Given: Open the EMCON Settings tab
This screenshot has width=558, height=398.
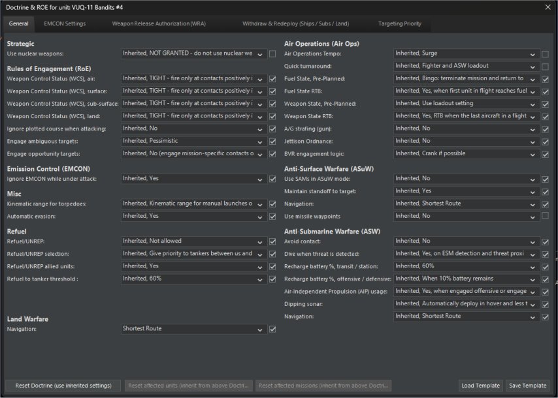Looking at the screenshot, I should [65, 23].
